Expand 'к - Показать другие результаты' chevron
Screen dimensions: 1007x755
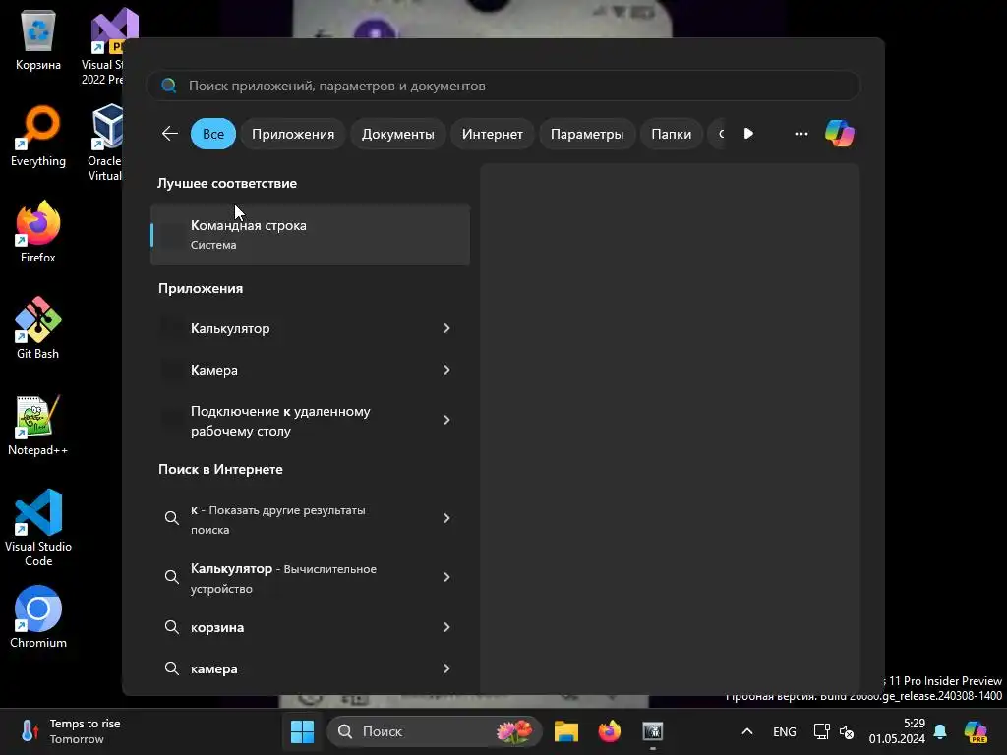click(447, 517)
